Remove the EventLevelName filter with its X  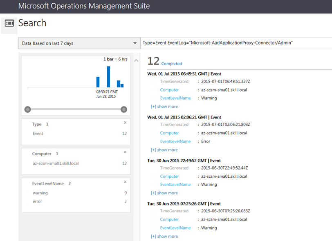pos(125,182)
